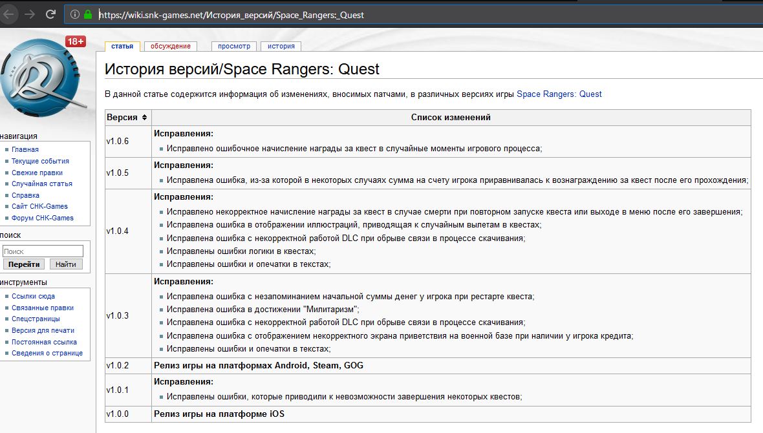Click the browser back arrow
The width and height of the screenshot is (763, 433).
(x=8, y=15)
